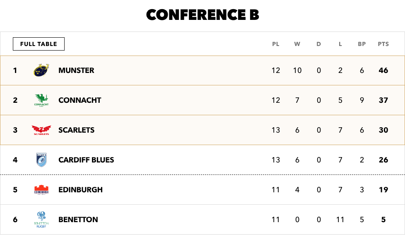
Task: Click the Scarlets red dragon logo
Action: (41, 130)
